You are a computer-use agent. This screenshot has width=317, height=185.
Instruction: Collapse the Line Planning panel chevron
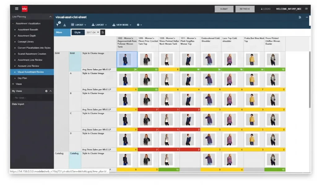pos(50,17)
